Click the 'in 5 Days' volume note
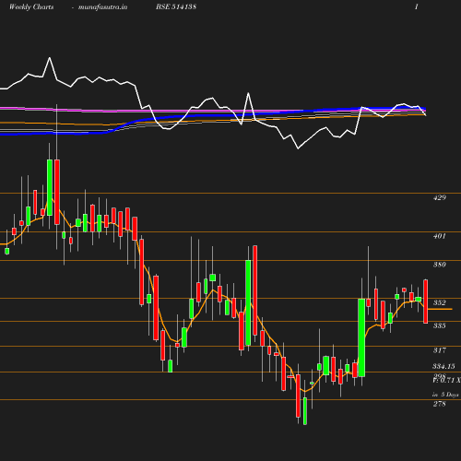This screenshot has height=461, width=461. tap(445, 395)
